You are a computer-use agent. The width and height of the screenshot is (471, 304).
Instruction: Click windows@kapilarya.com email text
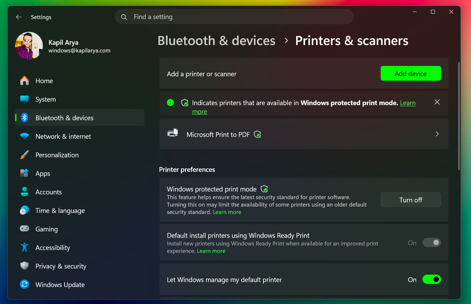[79, 51]
